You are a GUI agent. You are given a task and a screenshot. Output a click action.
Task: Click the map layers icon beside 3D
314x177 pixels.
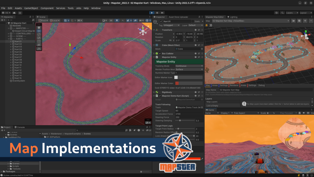(206, 25)
